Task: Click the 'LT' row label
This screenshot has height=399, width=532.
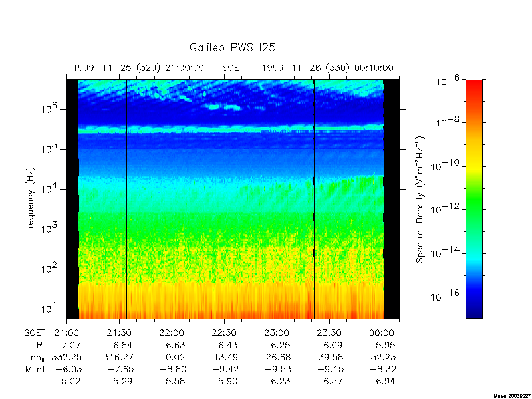Action: (41, 381)
